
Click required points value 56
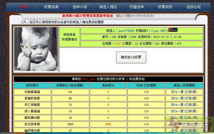pyautogui.click(x=70, y=98)
